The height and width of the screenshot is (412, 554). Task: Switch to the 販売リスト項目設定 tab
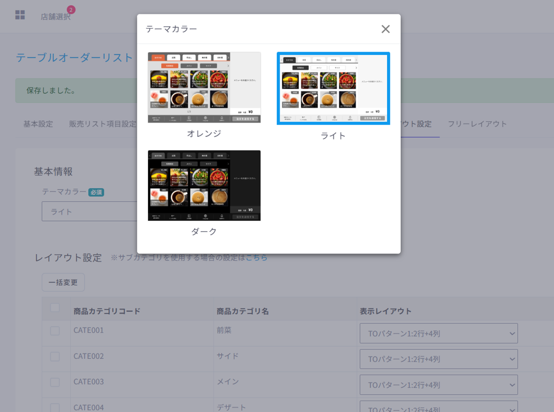(103, 124)
